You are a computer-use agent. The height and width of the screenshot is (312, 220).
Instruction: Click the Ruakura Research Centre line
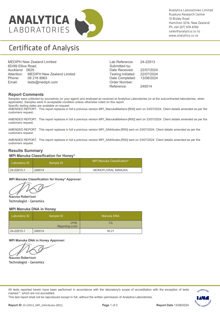(x=187, y=14)
